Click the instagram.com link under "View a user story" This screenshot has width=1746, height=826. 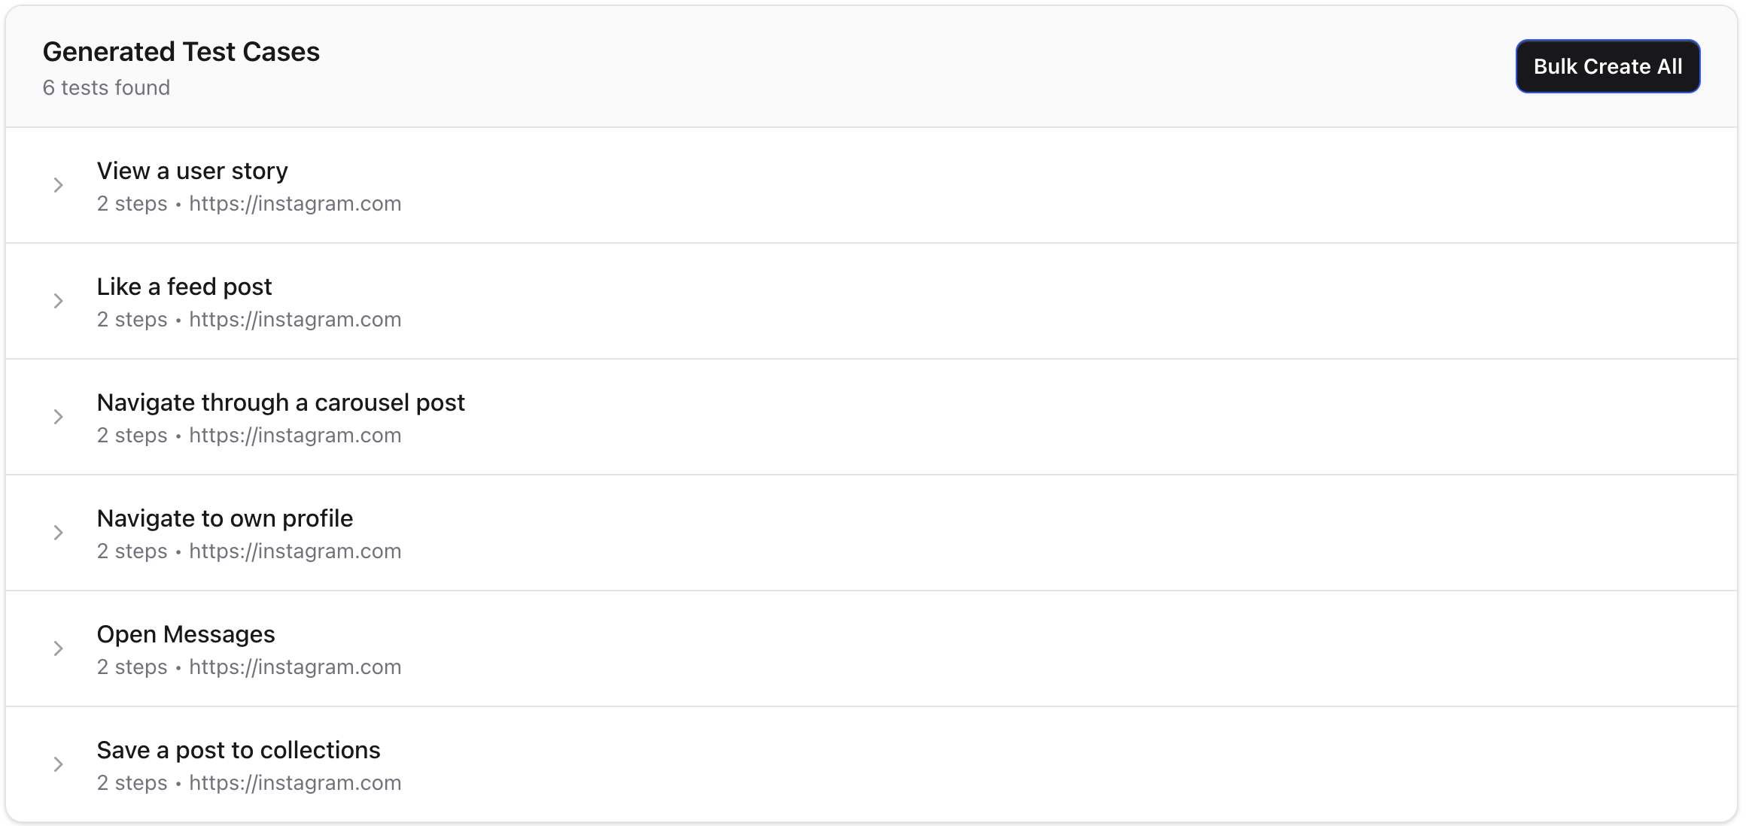click(x=295, y=203)
